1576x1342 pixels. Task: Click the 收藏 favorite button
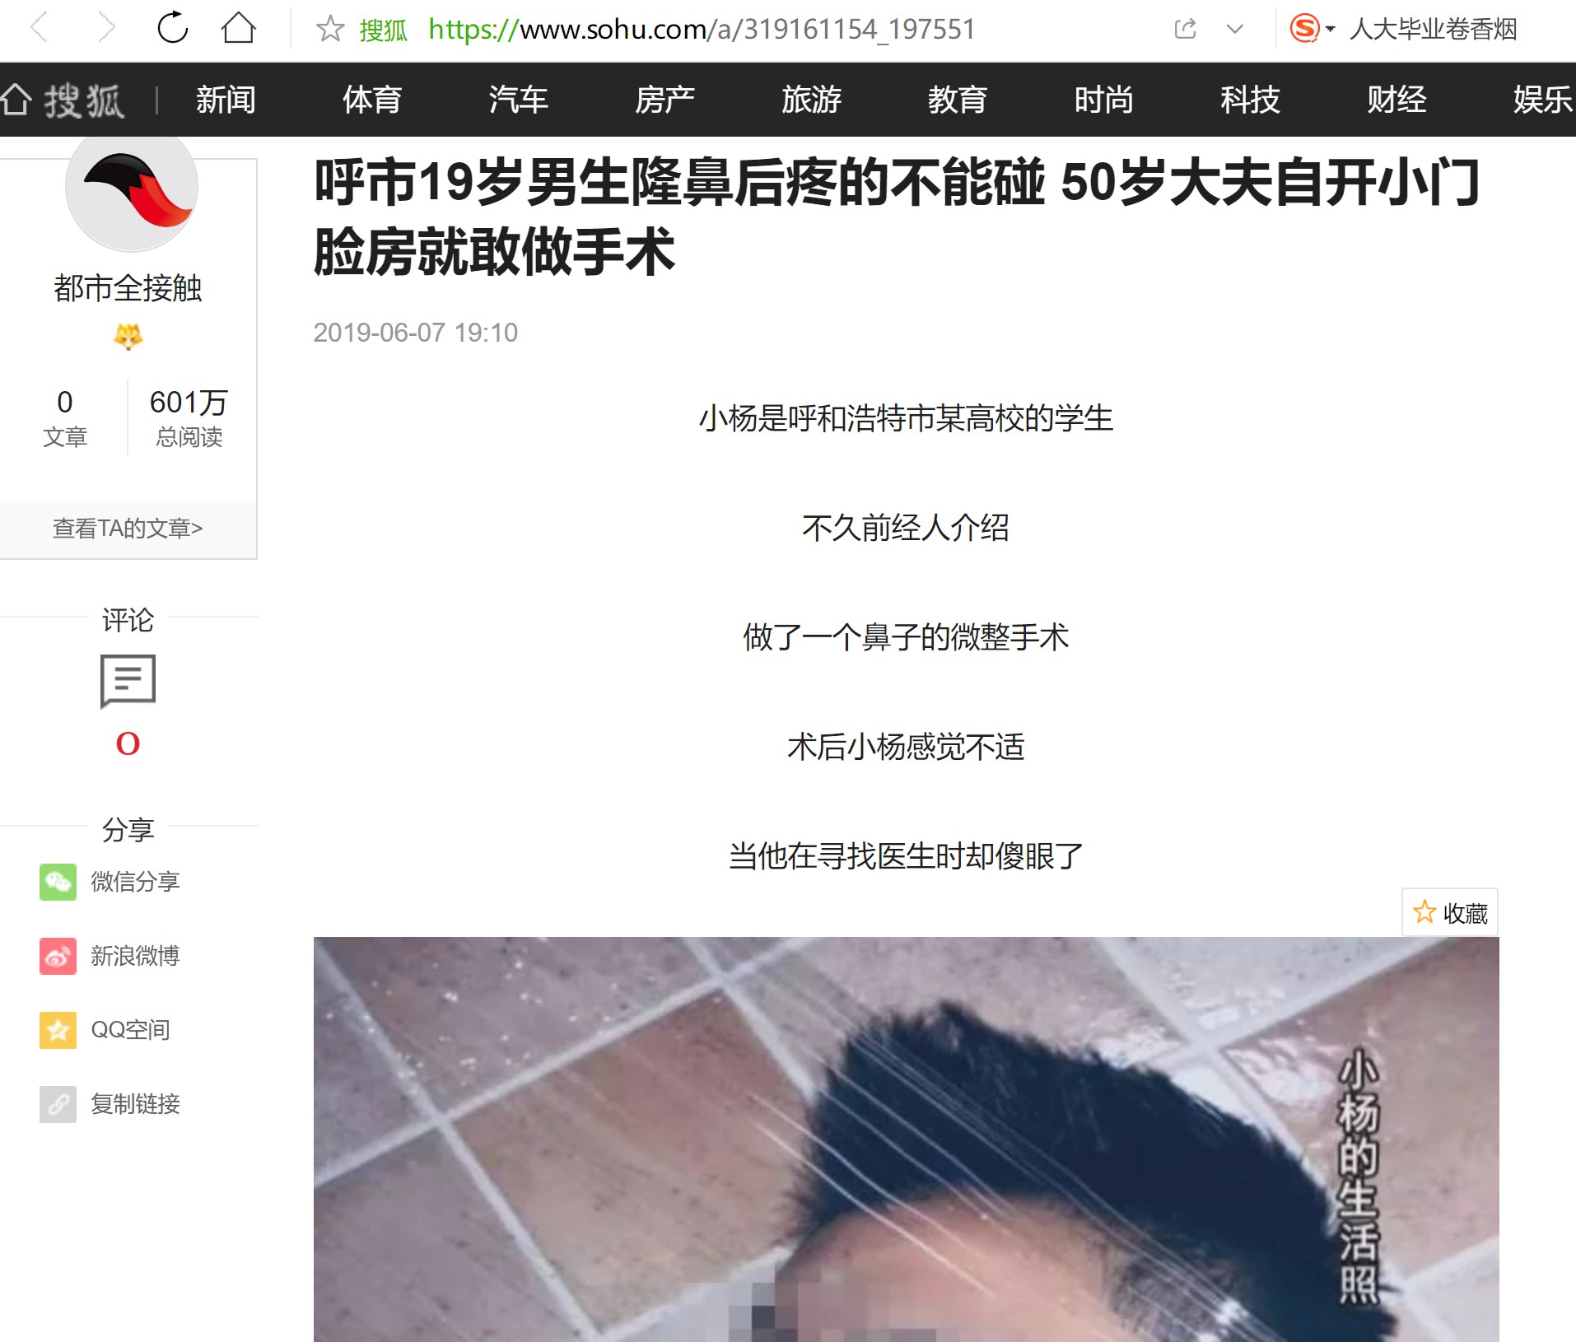pyautogui.click(x=1450, y=912)
